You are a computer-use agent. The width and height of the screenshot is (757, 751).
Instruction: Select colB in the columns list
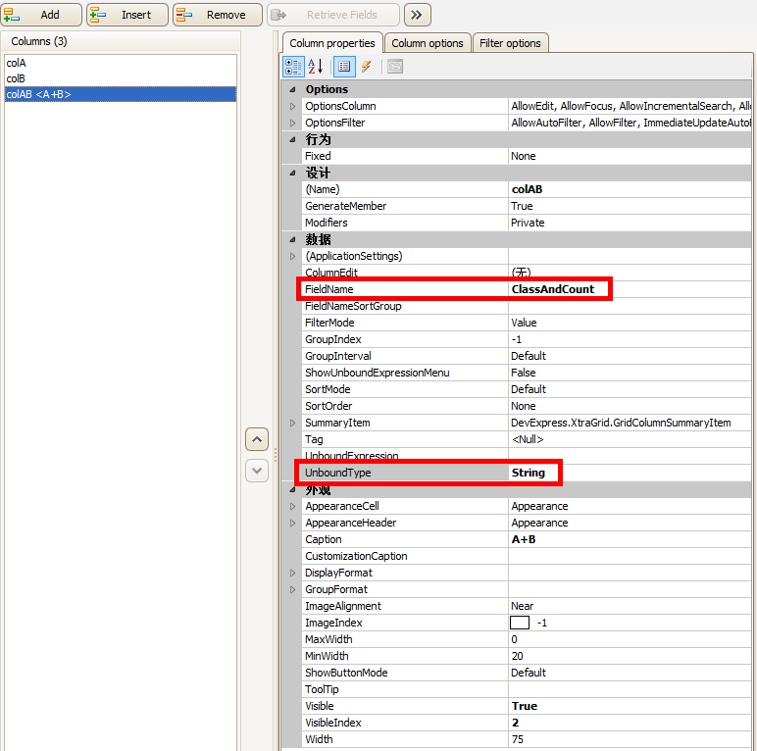121,78
